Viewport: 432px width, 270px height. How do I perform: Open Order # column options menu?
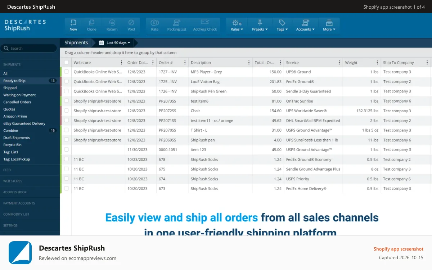(185, 63)
